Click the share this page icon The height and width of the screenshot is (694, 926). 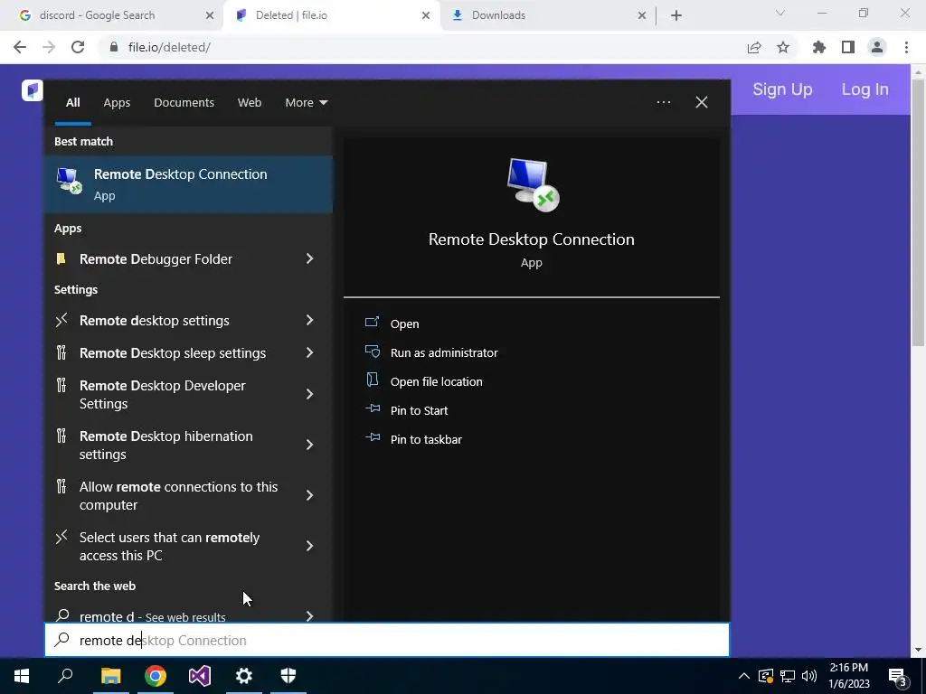pyautogui.click(x=754, y=47)
